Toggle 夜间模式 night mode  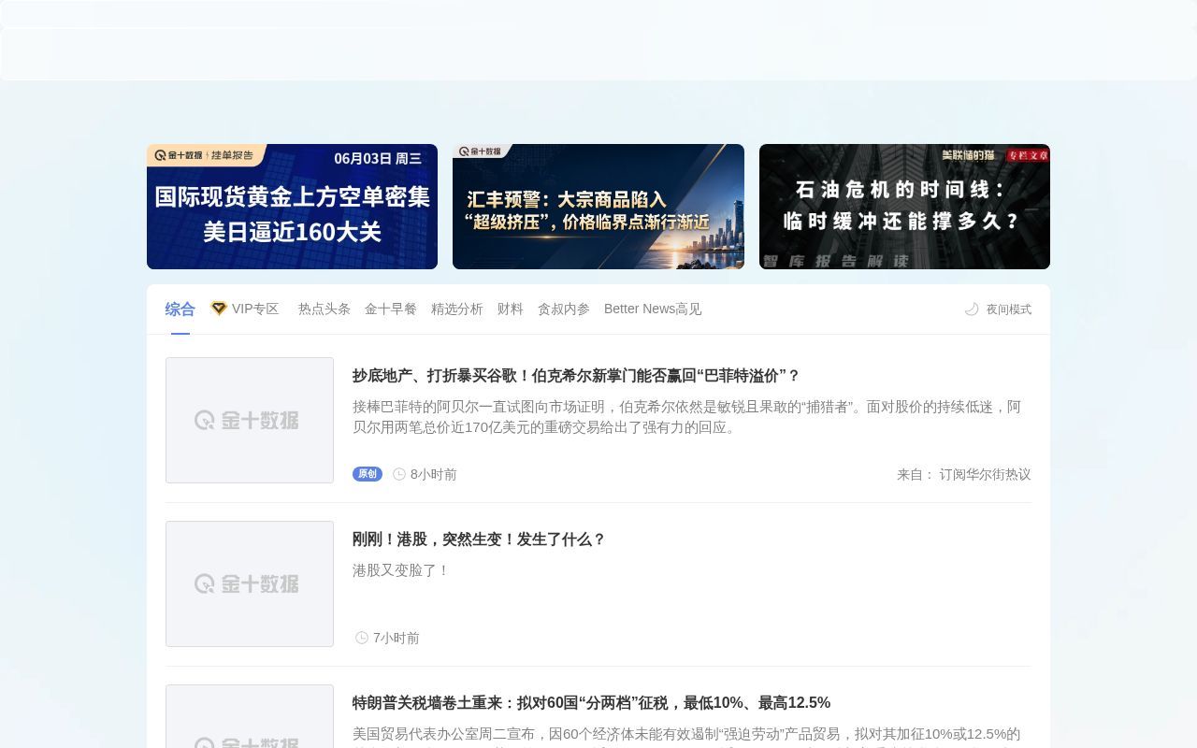[998, 309]
